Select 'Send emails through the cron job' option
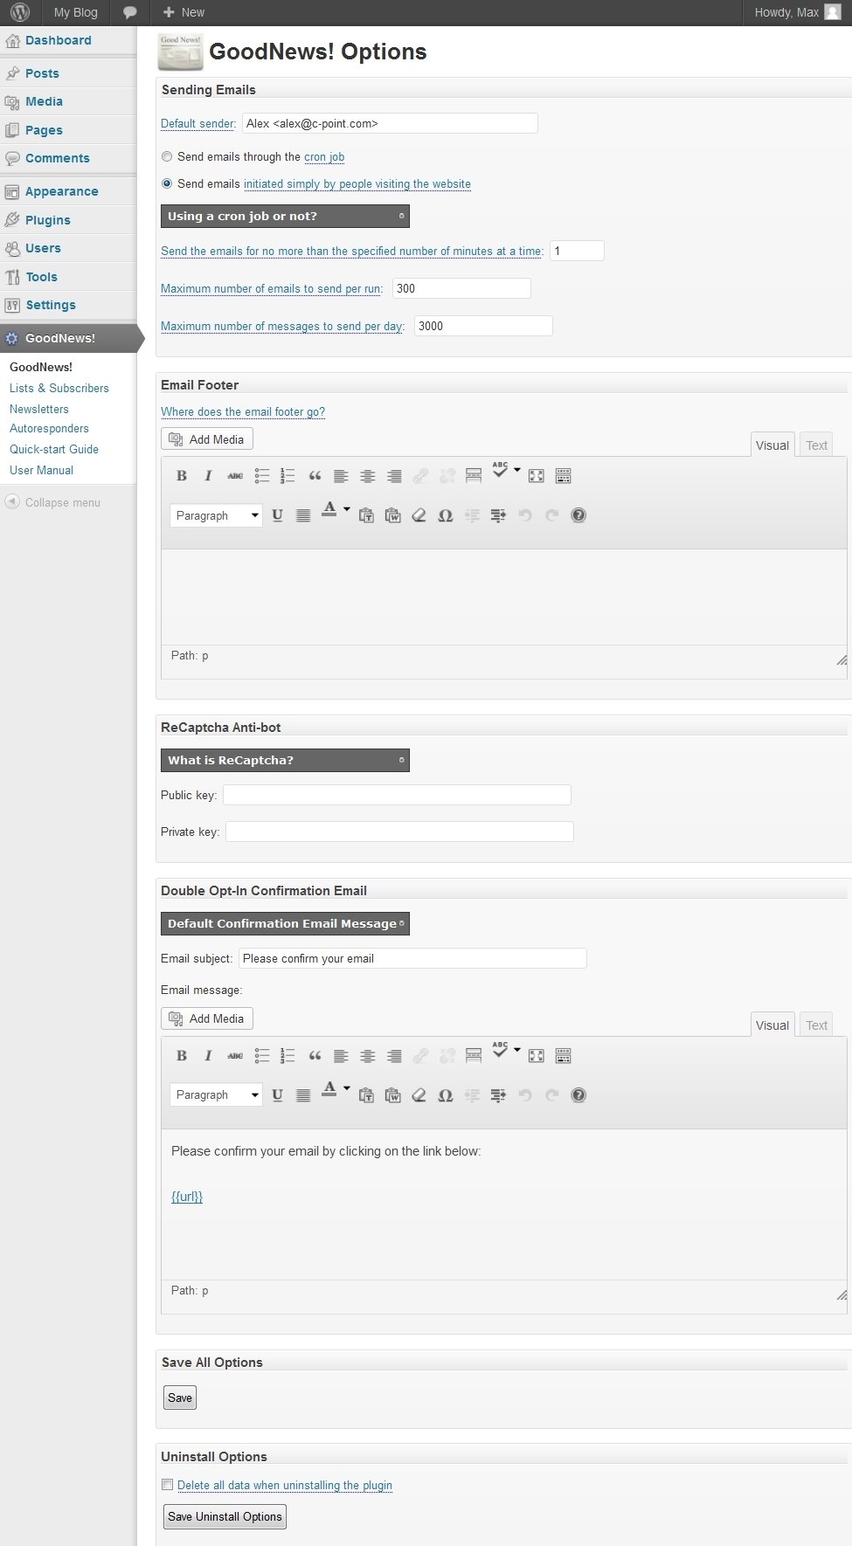This screenshot has height=1546, width=852. (x=167, y=157)
